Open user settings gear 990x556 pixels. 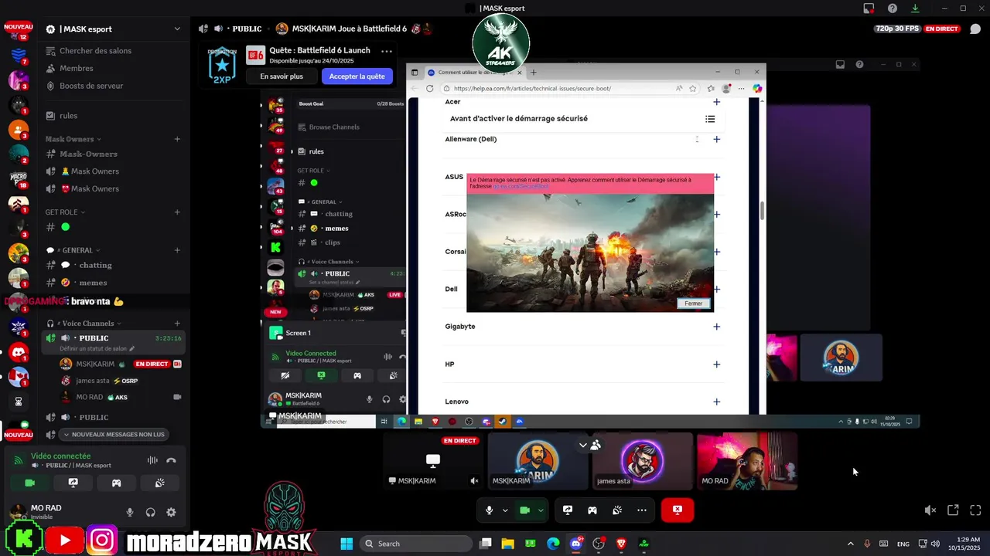click(x=171, y=512)
